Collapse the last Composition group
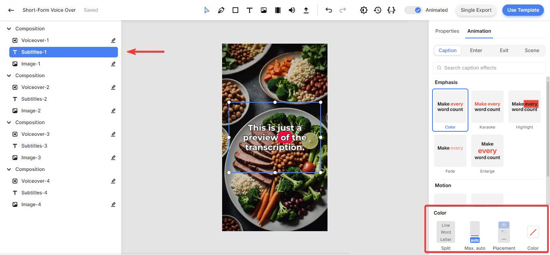 pos(9,169)
